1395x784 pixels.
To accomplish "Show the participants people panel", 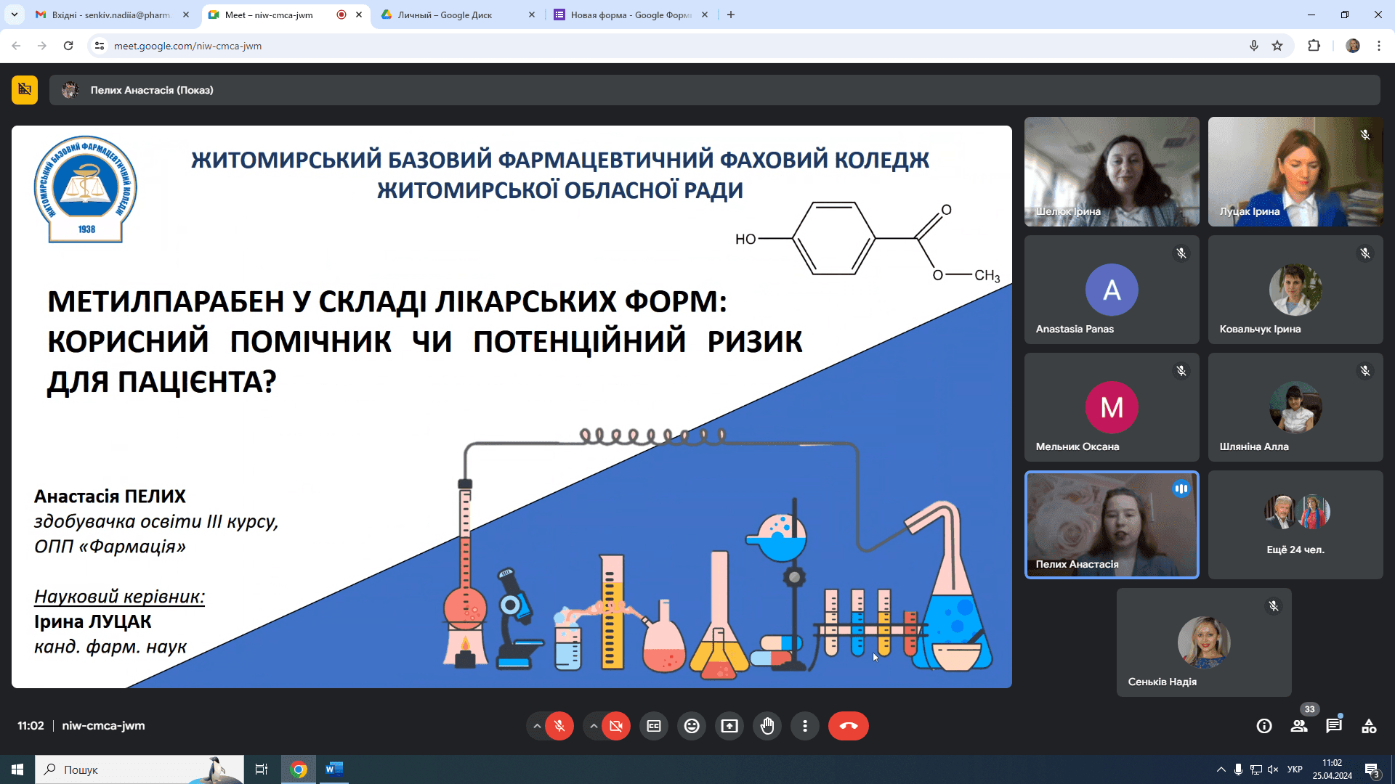I will (x=1299, y=726).
